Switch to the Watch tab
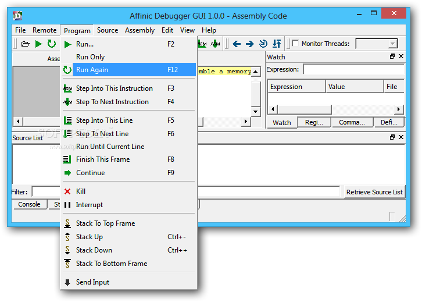422x302 pixels. coord(282,123)
